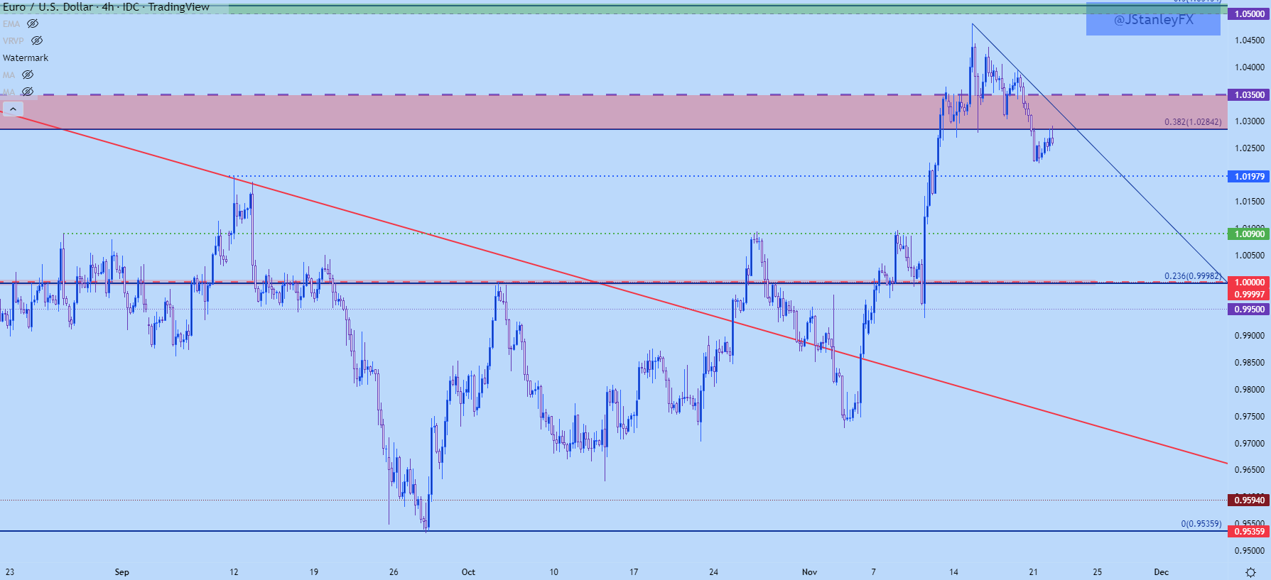Open symbol title Euro / U.S. Dollar
1271x580 pixels.
click(48, 7)
